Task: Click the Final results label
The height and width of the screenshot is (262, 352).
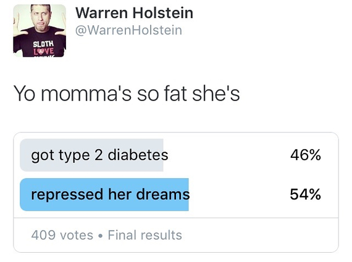Action: pyautogui.click(x=145, y=235)
